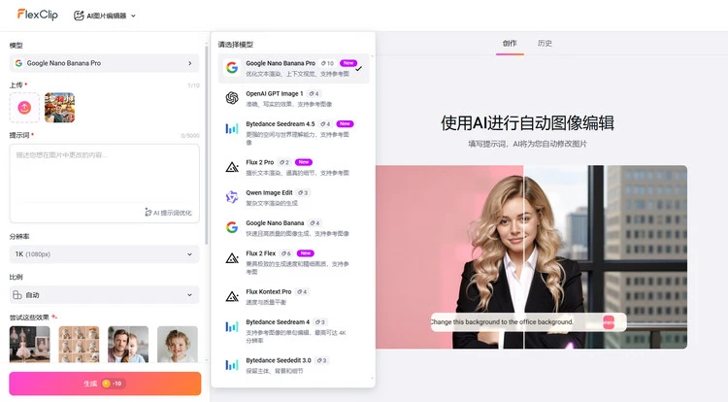Click the Google logo beside Nano Banana Pro
Screen dimensions: 728x402
pos(232,68)
